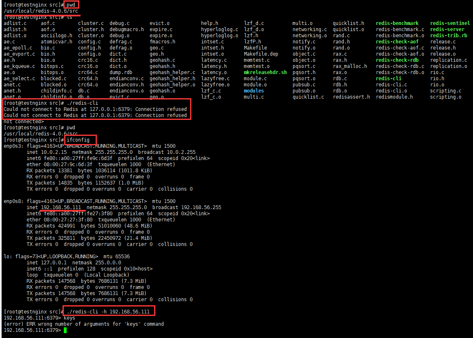Select atomicvar.h in the listing

click(x=56, y=42)
